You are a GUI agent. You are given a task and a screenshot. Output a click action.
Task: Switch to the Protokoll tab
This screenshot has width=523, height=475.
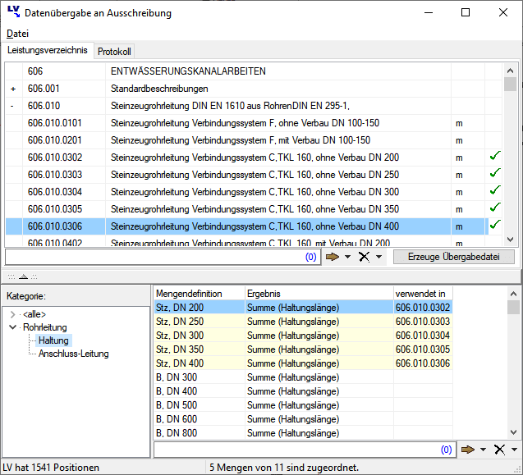114,52
